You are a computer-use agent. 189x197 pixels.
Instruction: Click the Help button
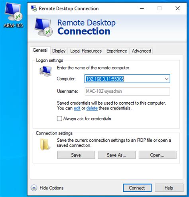pyautogui.click(x=169, y=188)
